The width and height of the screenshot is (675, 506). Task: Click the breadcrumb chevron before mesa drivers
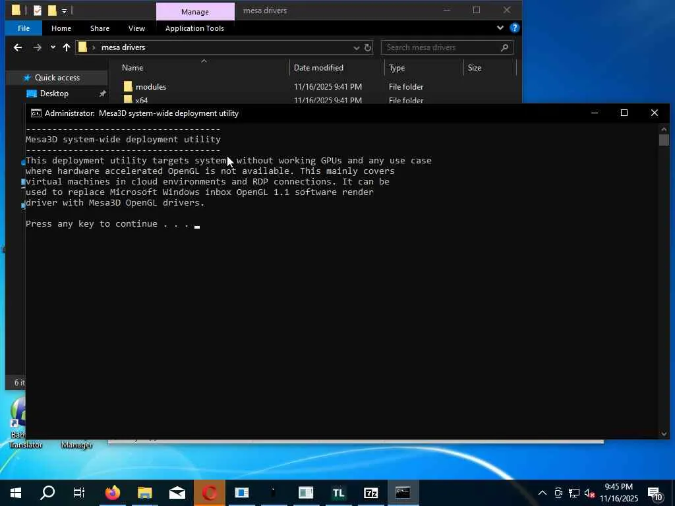coord(94,47)
